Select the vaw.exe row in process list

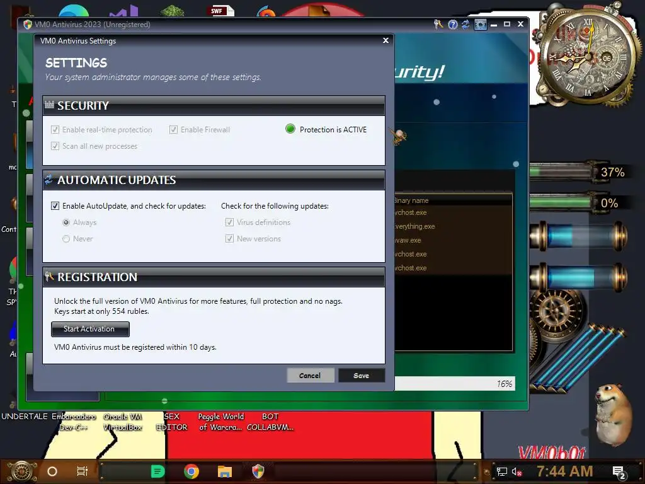452,240
